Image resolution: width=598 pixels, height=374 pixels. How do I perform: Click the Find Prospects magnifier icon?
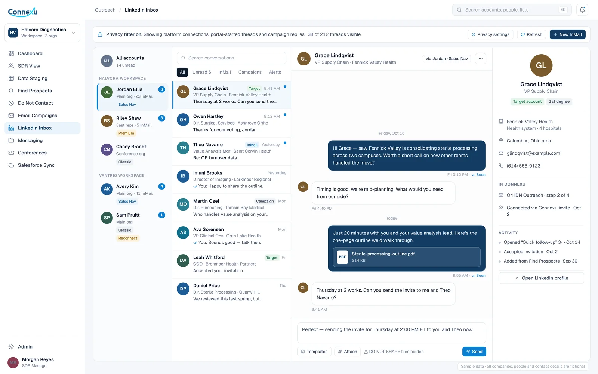pos(11,91)
